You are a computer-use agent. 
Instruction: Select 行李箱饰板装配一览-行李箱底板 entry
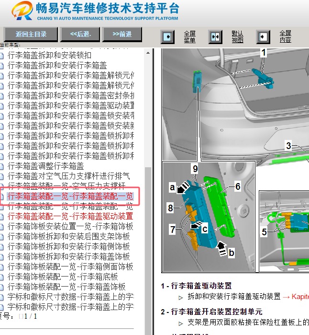coord(63,277)
